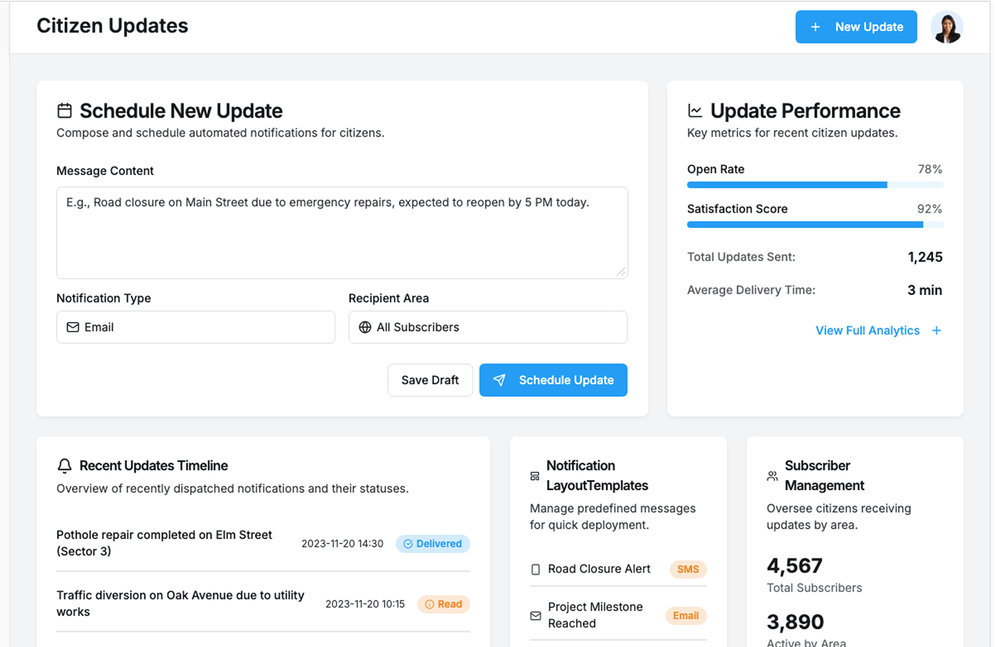This screenshot has height=647, width=996.
Task: Open the user profile avatar
Action: pos(947,27)
